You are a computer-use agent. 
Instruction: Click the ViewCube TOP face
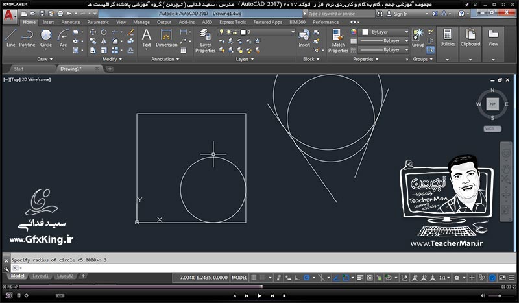tap(492, 104)
